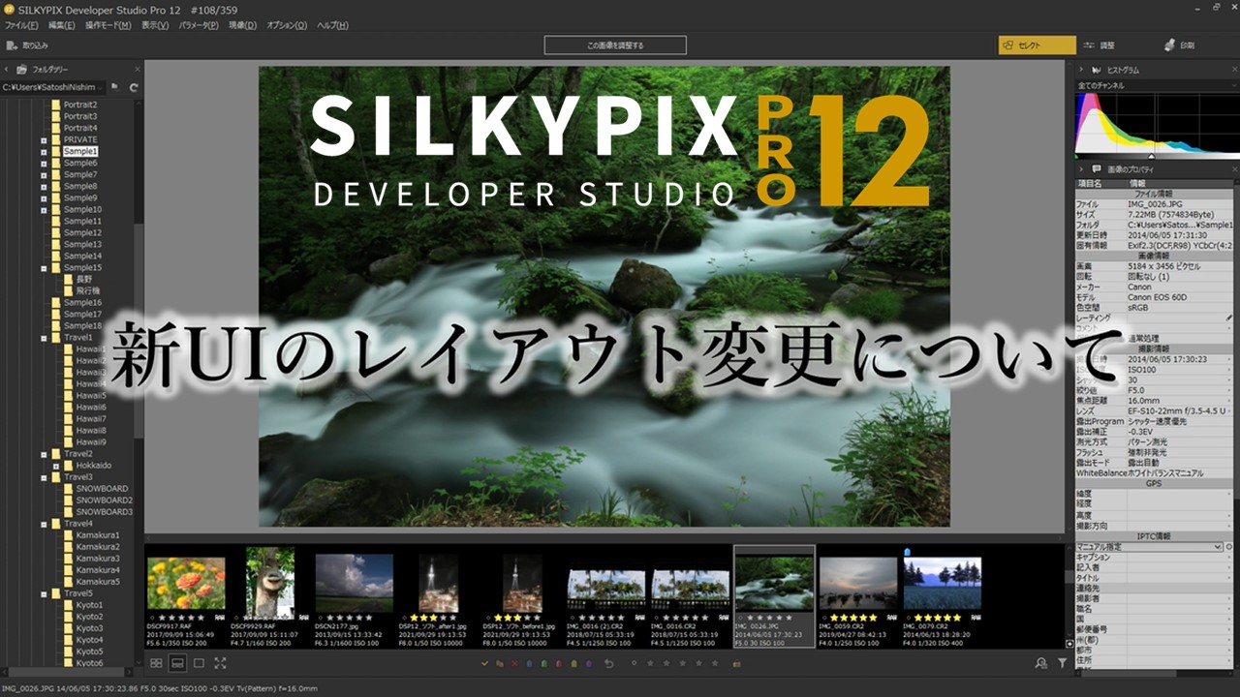Viewport: 1240px width, 697px height.
Task: Toggle full screen preview icon
Action: click(x=220, y=663)
